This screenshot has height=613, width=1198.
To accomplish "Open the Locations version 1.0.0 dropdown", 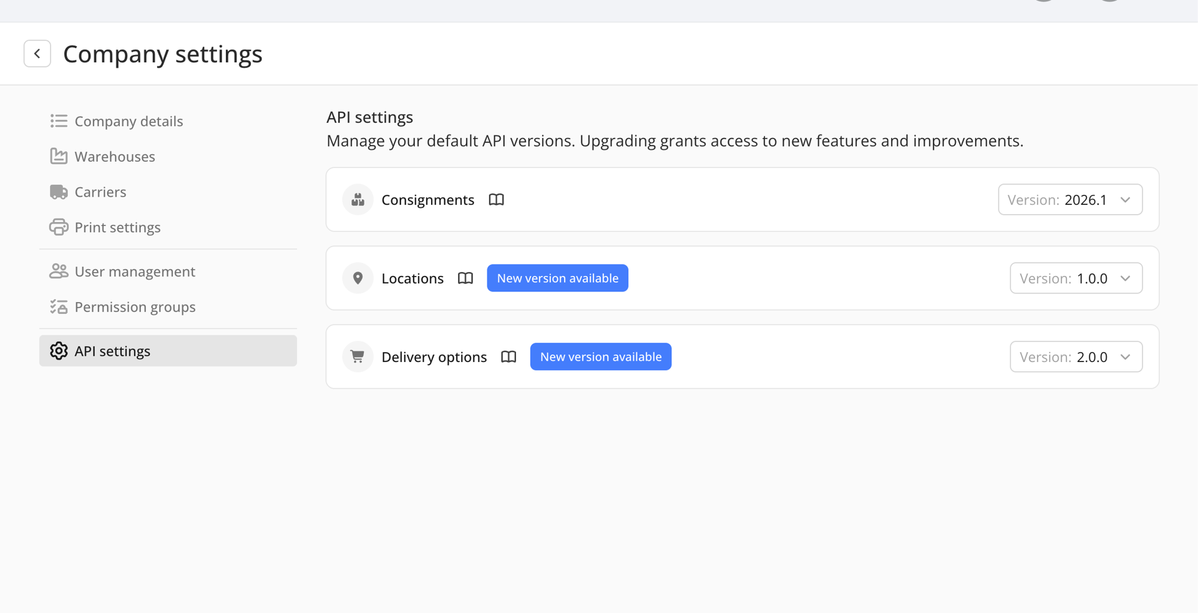I will pyautogui.click(x=1076, y=278).
